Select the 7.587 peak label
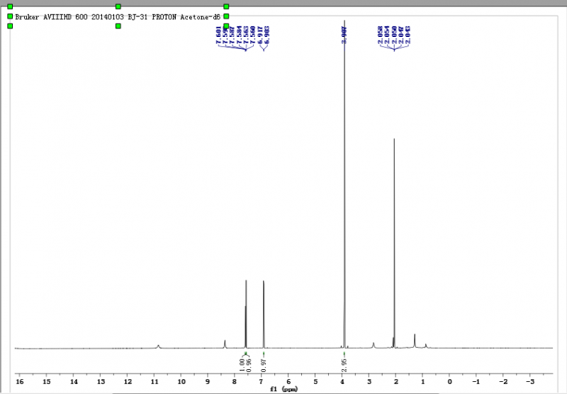 (232, 35)
